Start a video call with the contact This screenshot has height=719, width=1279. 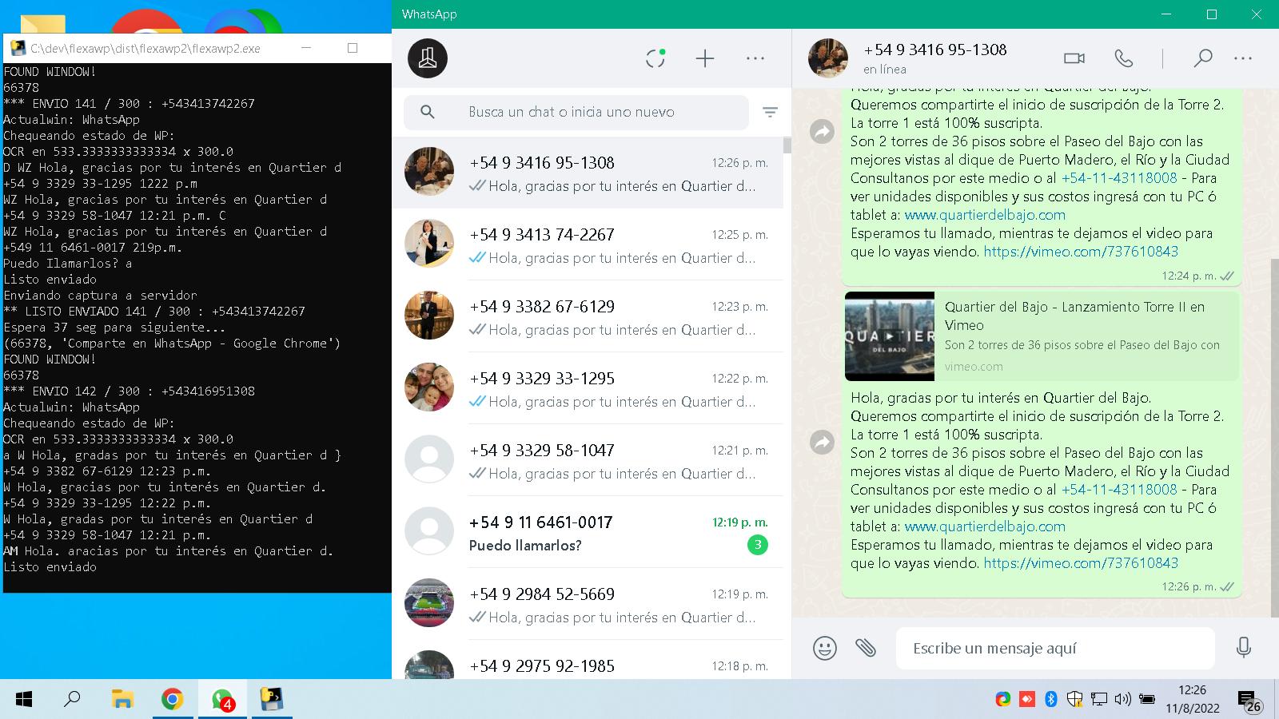pyautogui.click(x=1074, y=58)
